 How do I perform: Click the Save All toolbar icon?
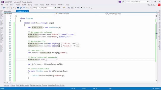coord(21,8)
